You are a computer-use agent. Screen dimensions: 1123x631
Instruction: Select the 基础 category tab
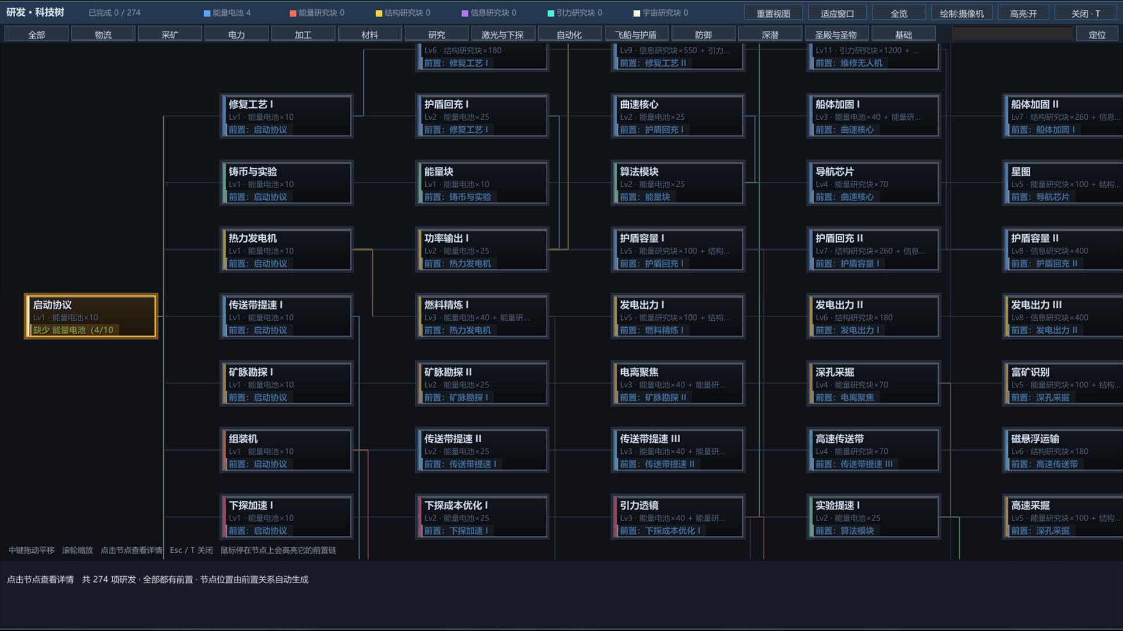coord(903,34)
